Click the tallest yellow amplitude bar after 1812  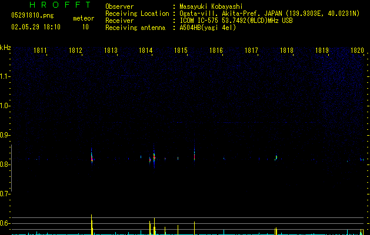(x=92, y=224)
